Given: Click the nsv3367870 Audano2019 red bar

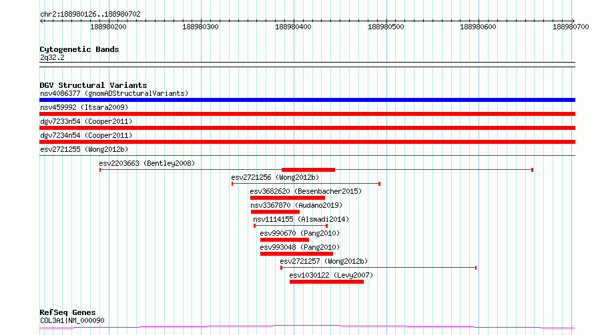Looking at the screenshot, I should coord(275,212).
